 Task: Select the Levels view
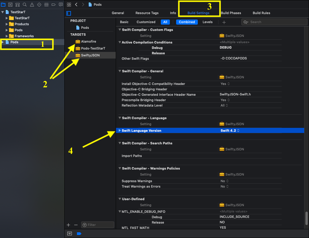207,22
